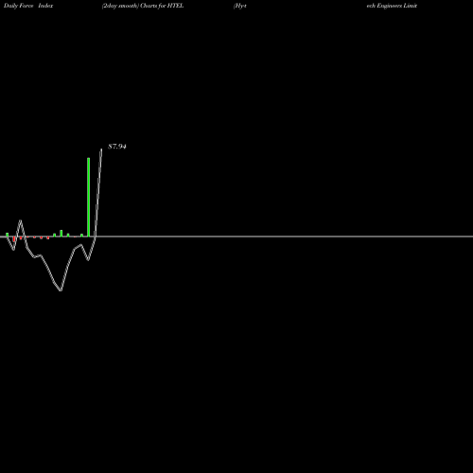Screen dimensions: 473x473
Task: Click the top endpoint of the white line
Action: click(101, 149)
